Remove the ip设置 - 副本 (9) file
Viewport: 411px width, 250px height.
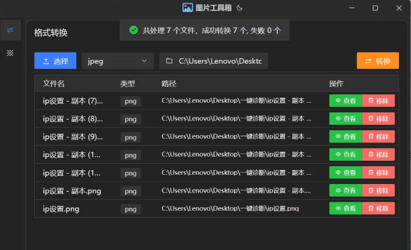click(378, 136)
